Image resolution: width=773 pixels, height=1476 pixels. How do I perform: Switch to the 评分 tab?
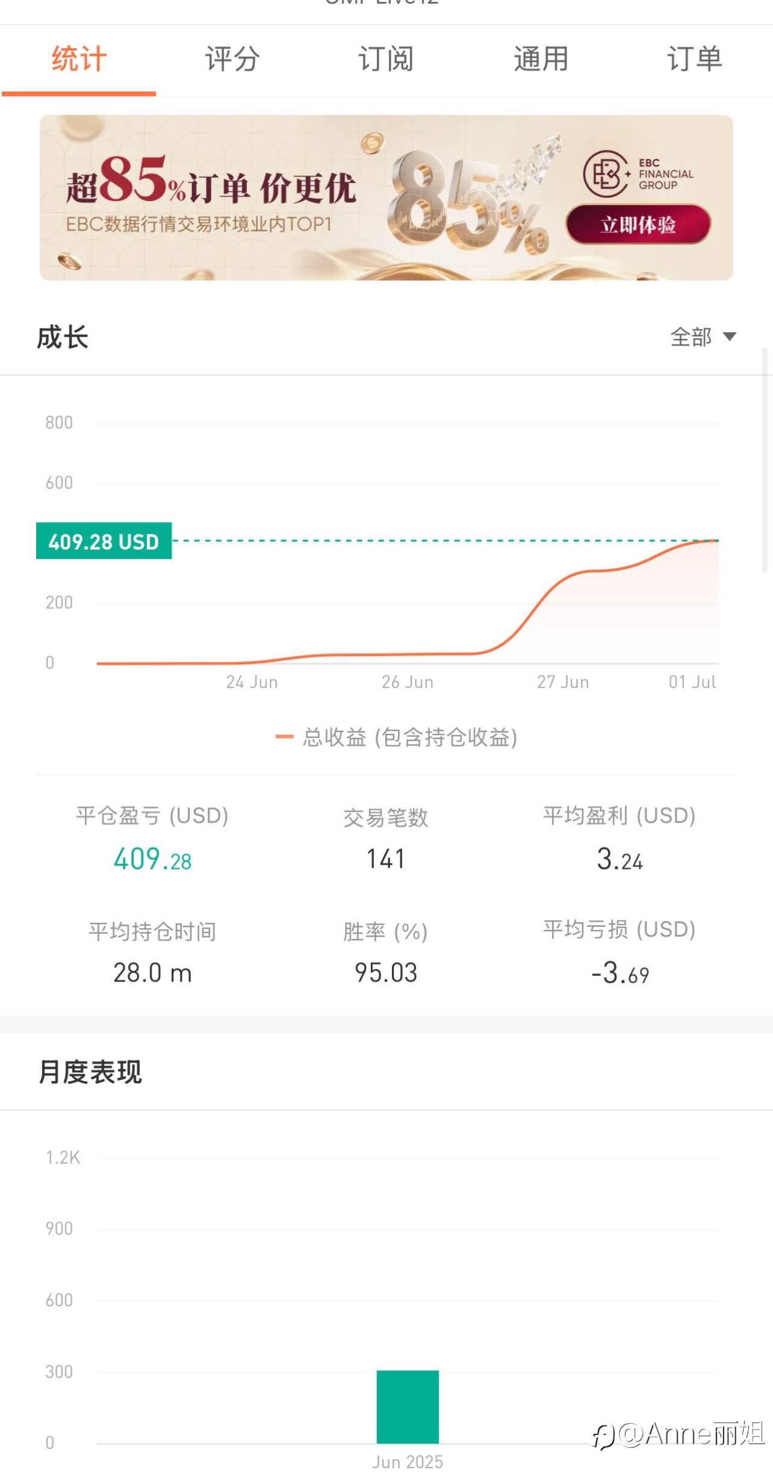pyautogui.click(x=233, y=59)
